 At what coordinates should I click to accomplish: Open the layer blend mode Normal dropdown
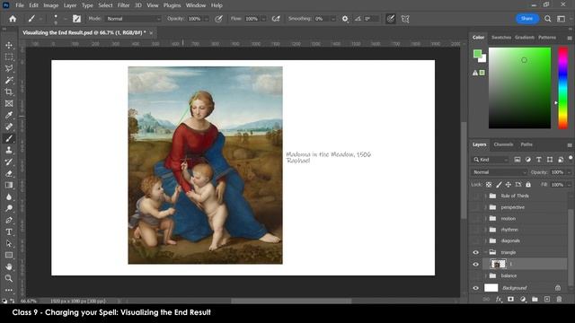pyautogui.click(x=499, y=172)
